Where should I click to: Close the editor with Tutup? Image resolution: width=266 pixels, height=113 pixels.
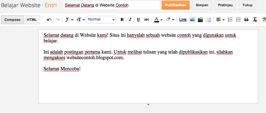pos(247,5)
